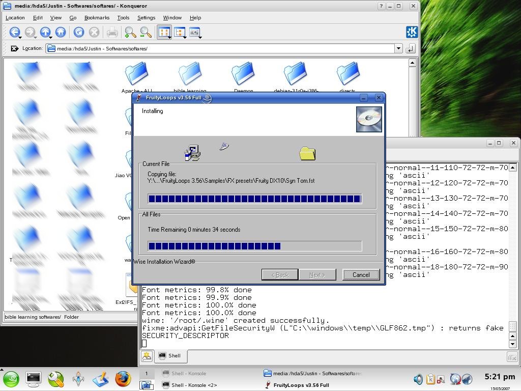This screenshot has height=391, width=521.
Task: Open the Konsole terminal launcher in the panel
Action: [34, 379]
